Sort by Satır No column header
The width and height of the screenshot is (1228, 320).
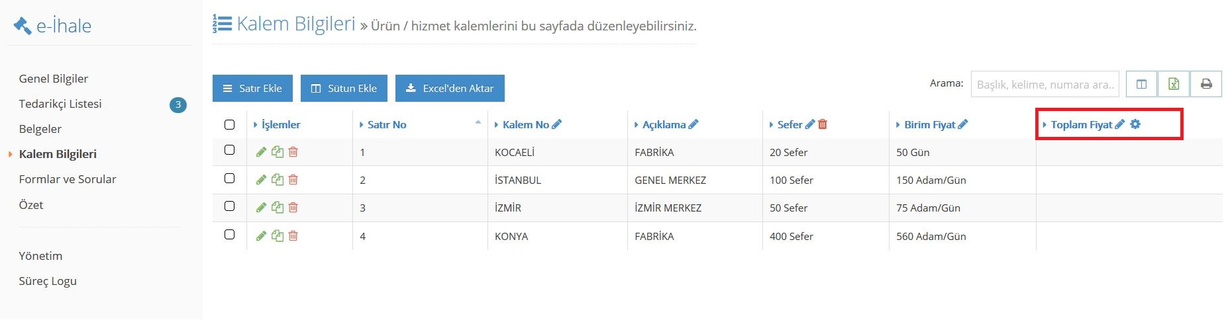pyautogui.click(x=387, y=124)
